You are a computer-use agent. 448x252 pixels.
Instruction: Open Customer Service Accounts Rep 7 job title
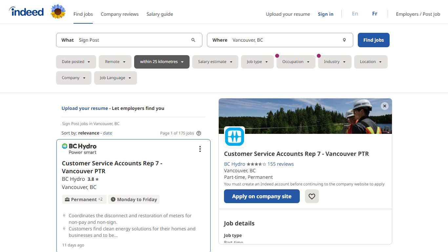(112, 167)
